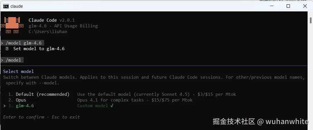Image resolution: width=313 pixels, height=130 pixels.
Task: Click the vertical scrollbar thumb
Action: pyautogui.click(x=310, y=21)
